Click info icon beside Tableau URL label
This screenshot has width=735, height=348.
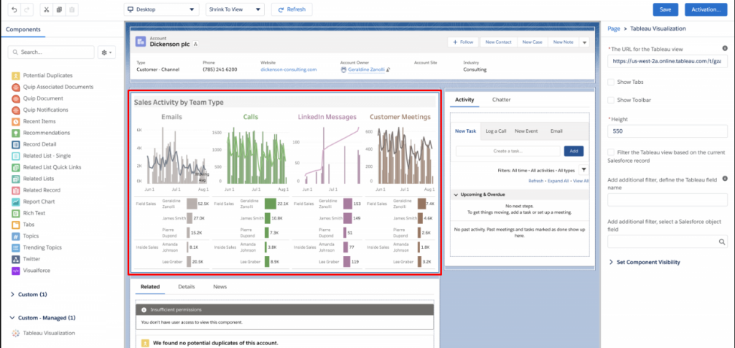tap(724, 48)
